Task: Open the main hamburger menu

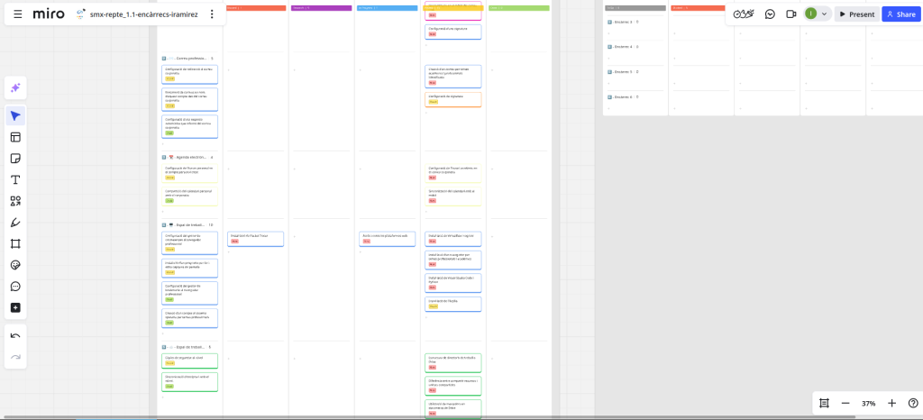Action: (17, 14)
